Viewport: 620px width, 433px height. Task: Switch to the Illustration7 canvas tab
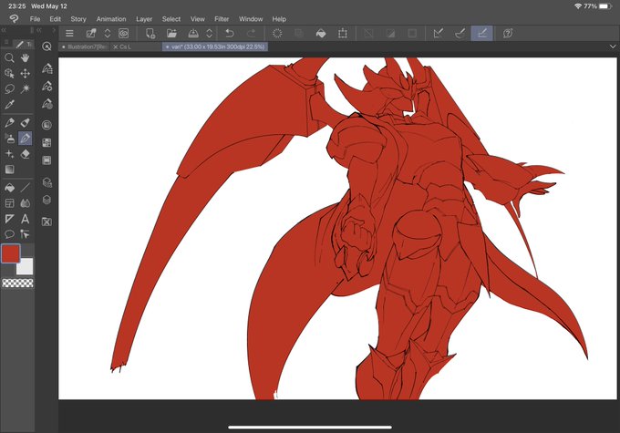tap(84, 46)
